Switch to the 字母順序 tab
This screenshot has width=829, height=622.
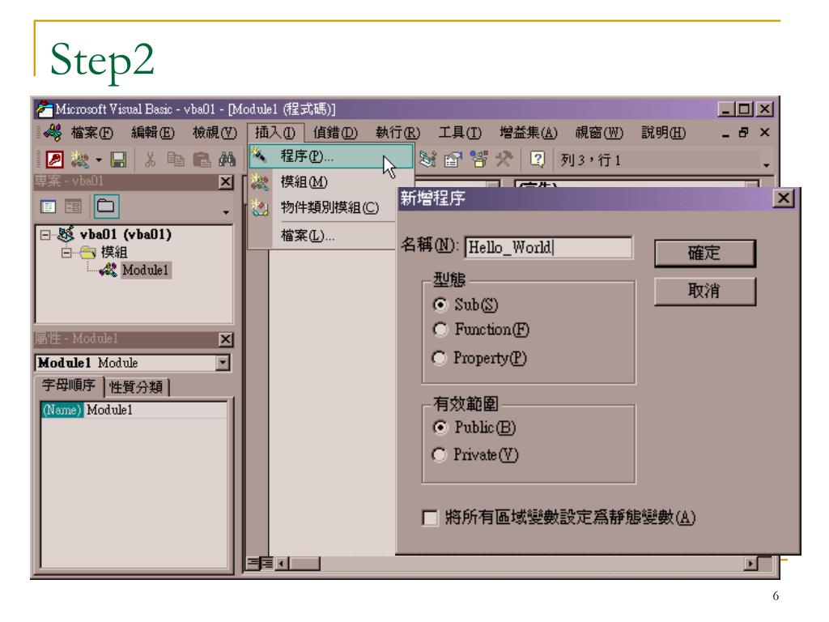click(69, 385)
